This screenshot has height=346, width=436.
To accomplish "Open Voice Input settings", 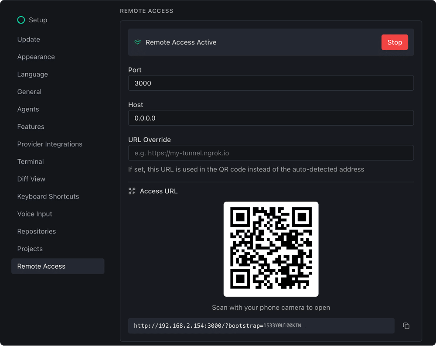I will point(35,214).
